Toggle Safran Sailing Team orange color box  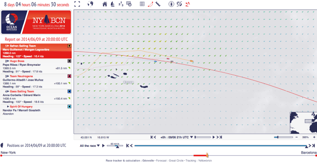pyautogui.click(x=69, y=46)
